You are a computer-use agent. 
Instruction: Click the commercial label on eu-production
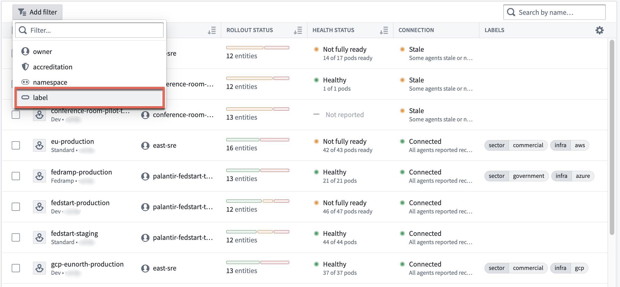click(x=528, y=145)
